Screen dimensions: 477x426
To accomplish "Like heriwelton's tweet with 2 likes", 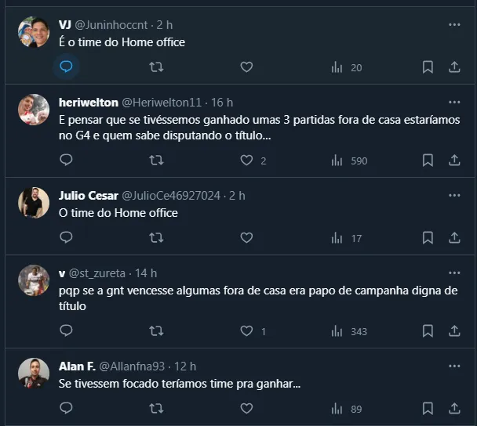I will [246, 160].
